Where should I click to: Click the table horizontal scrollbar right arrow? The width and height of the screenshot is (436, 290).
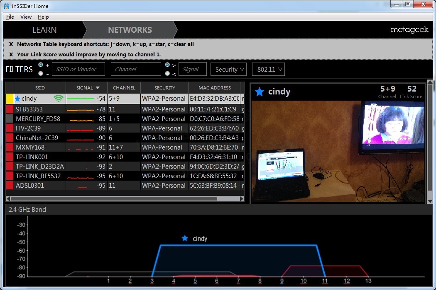[x=242, y=199]
